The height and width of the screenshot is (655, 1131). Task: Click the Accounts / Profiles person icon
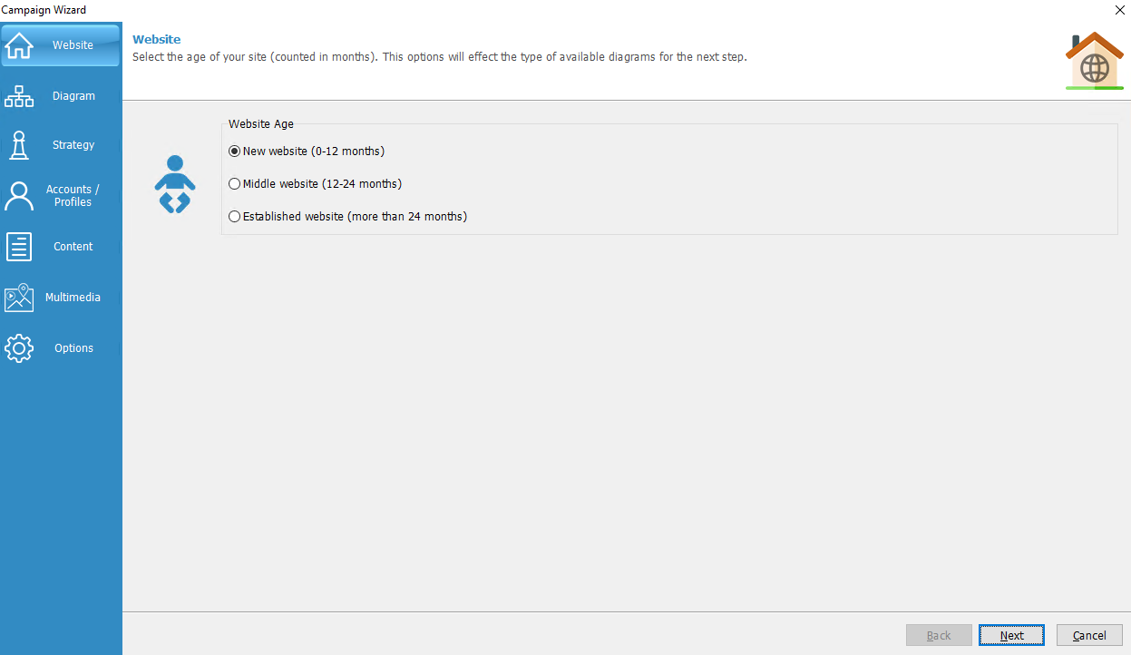tap(19, 195)
